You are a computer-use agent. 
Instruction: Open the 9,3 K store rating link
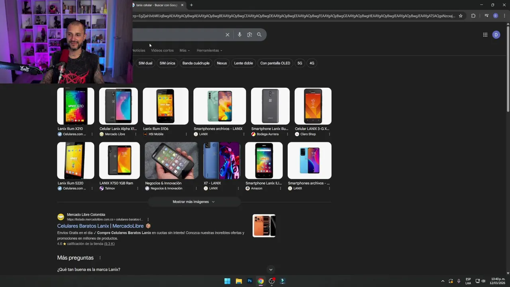(110, 244)
